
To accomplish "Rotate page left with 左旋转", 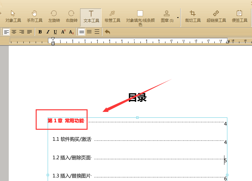I will point(54,17).
